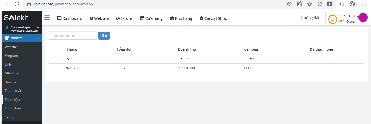Reload the page with browser refresh icon

point(17,4)
